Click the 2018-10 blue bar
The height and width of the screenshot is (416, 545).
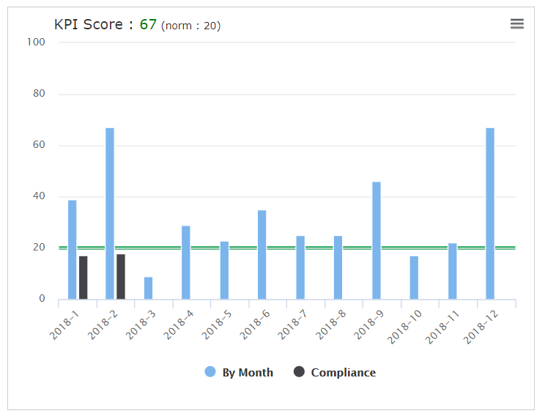tap(414, 278)
